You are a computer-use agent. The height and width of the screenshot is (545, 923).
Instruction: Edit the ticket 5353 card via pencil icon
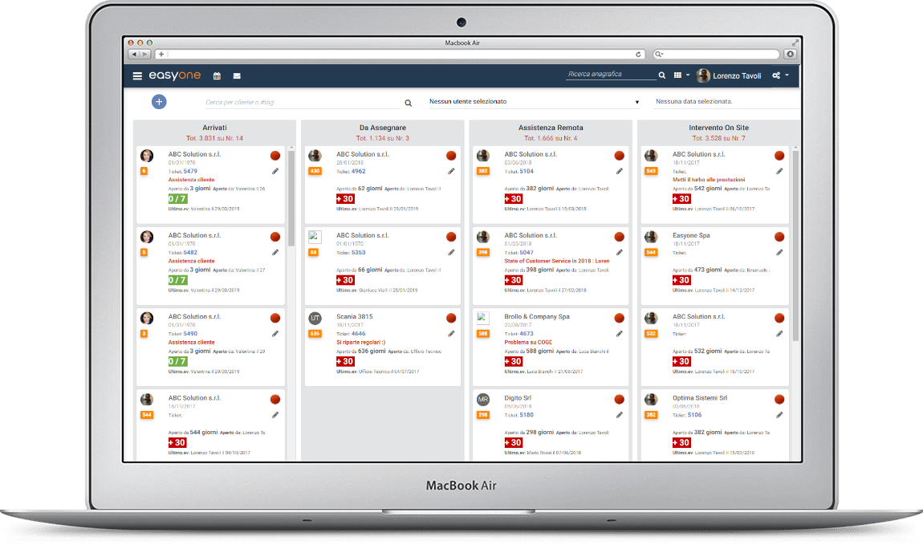click(x=451, y=253)
